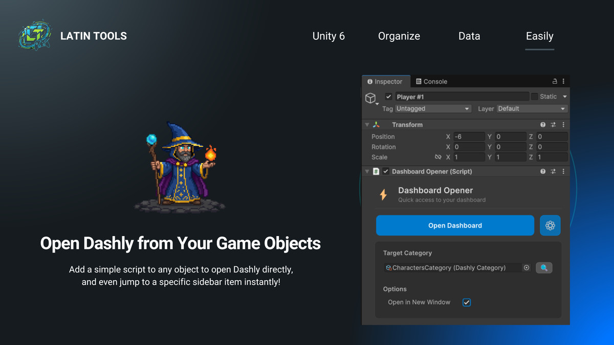Image resolution: width=614 pixels, height=345 pixels.
Task: Break the Scale linked scaling chain icon
Action: coord(439,157)
